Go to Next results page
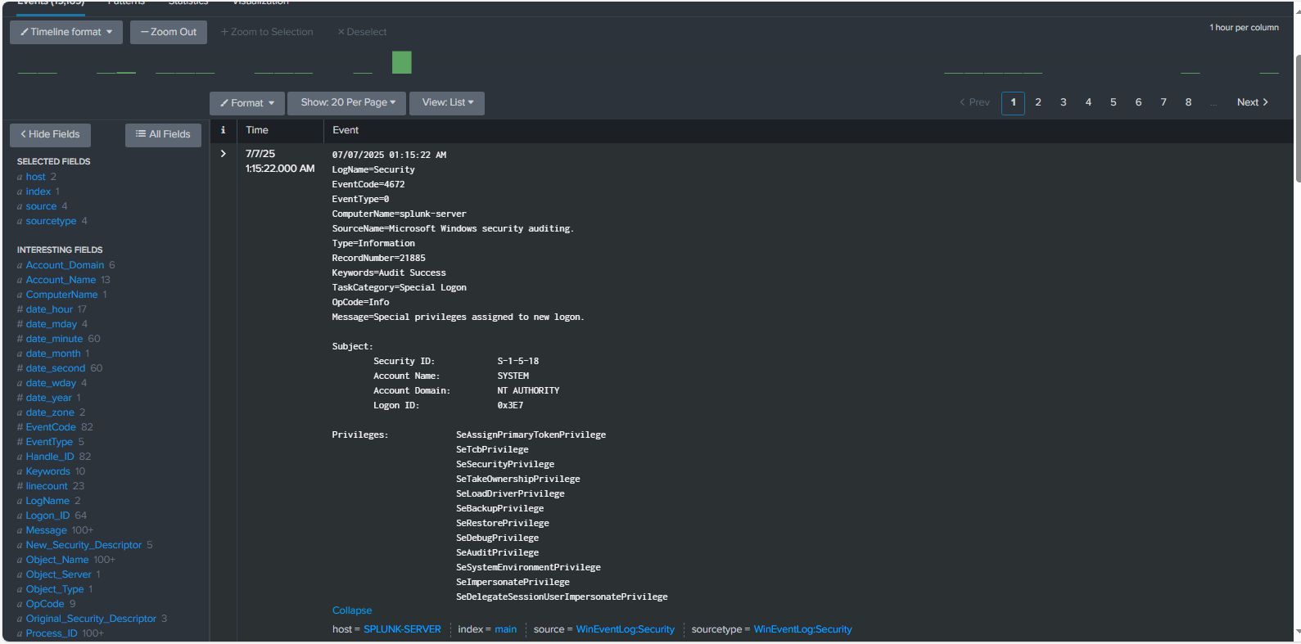The height and width of the screenshot is (644, 1301). 1251,102
